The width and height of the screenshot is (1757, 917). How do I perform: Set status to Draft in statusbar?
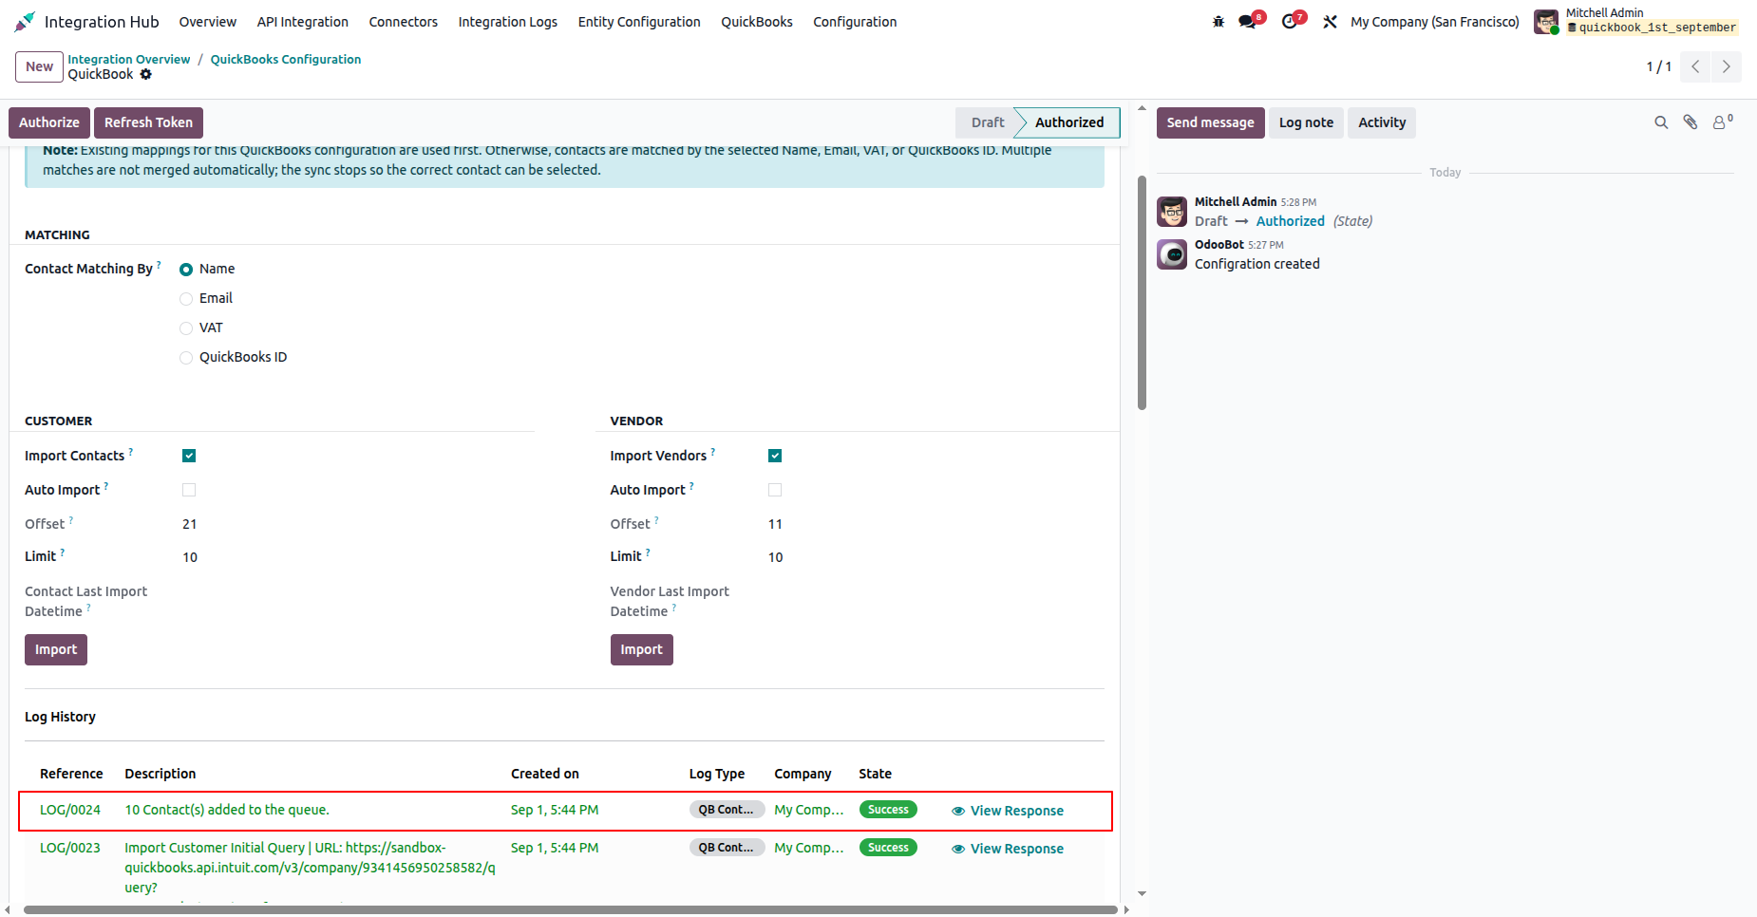tap(988, 122)
